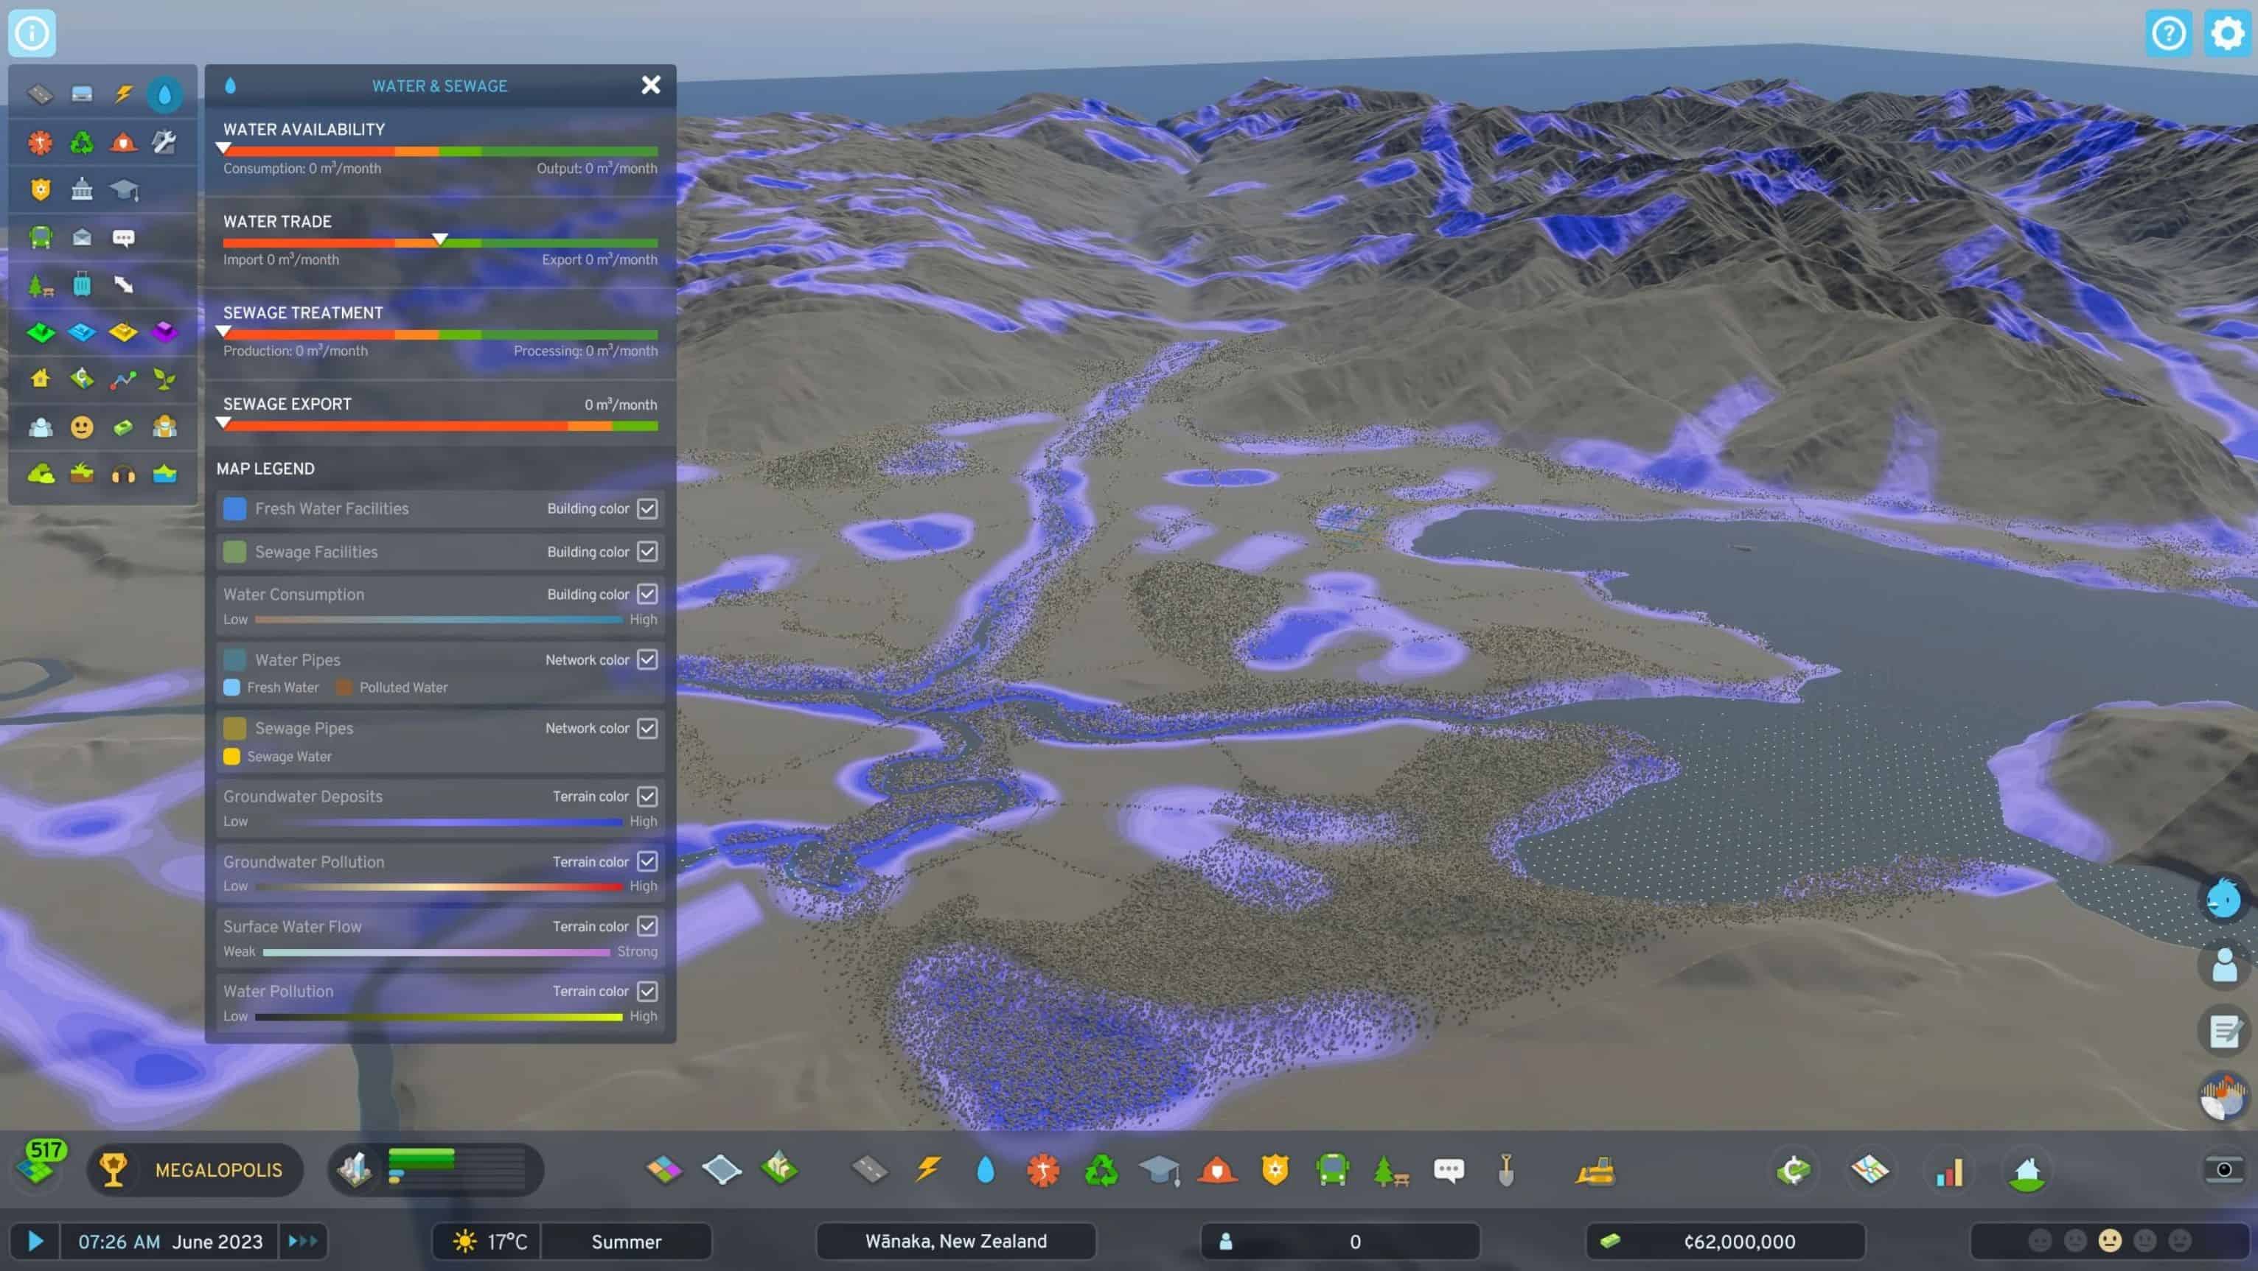Viewport: 2258px width, 1271px height.
Task: Select the garbage recycling info view icon
Action: 82,142
